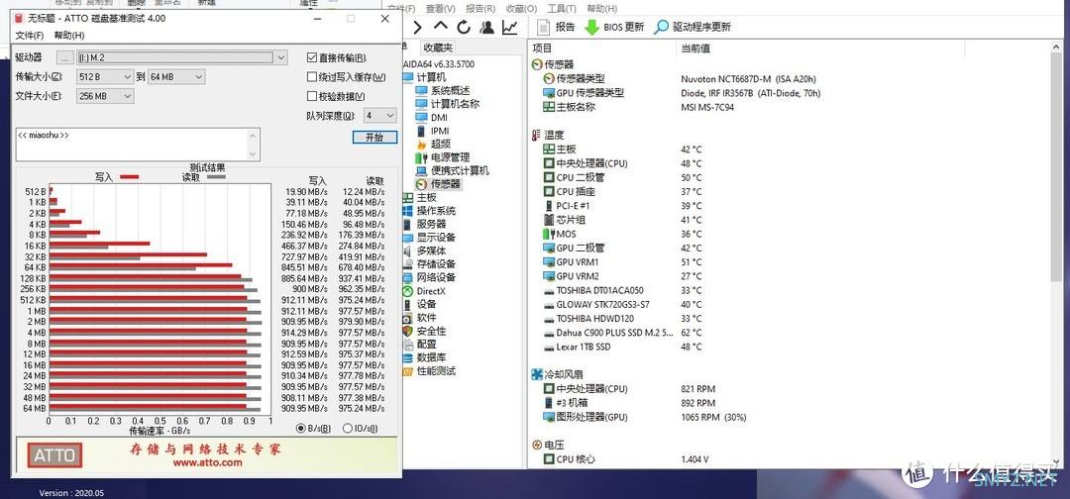Click 数据库 node in tree
Image resolution: width=1070 pixels, height=499 pixels.
[424, 357]
